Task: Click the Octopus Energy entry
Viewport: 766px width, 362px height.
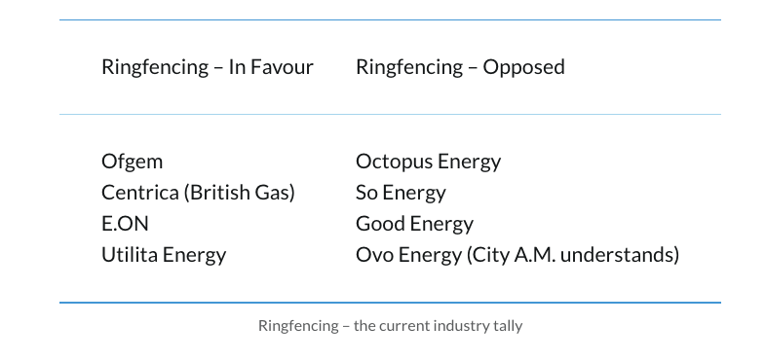Action: (429, 162)
